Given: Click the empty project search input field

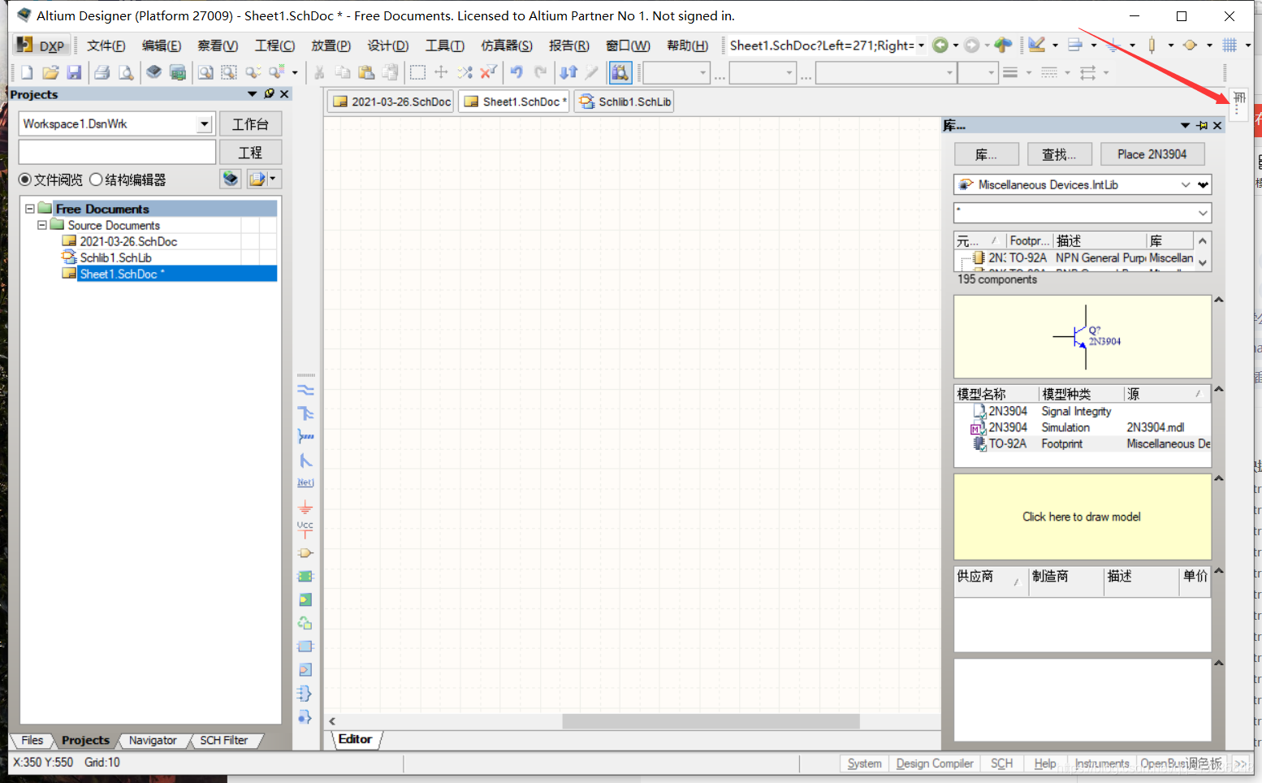Looking at the screenshot, I should (x=117, y=152).
